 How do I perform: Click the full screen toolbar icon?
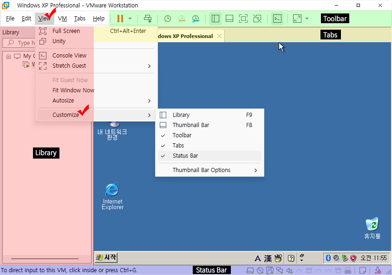tap(243, 19)
